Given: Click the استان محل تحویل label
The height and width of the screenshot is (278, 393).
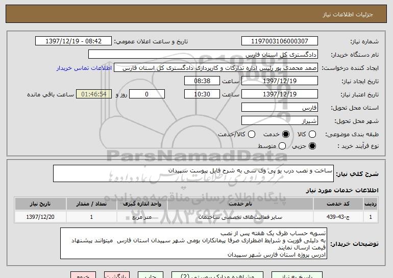Looking at the screenshot, I should pyautogui.click(x=355, y=108).
